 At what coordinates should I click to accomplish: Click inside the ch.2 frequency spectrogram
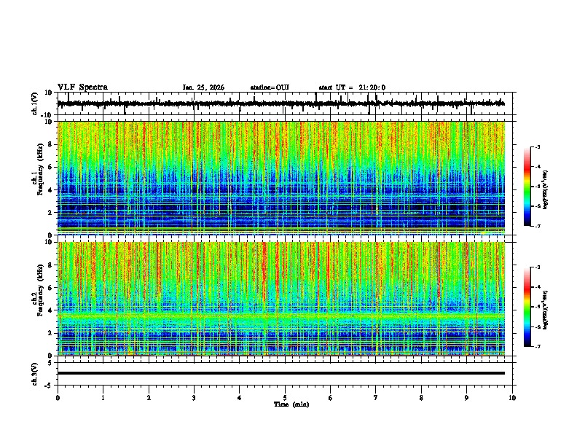pos(281,299)
